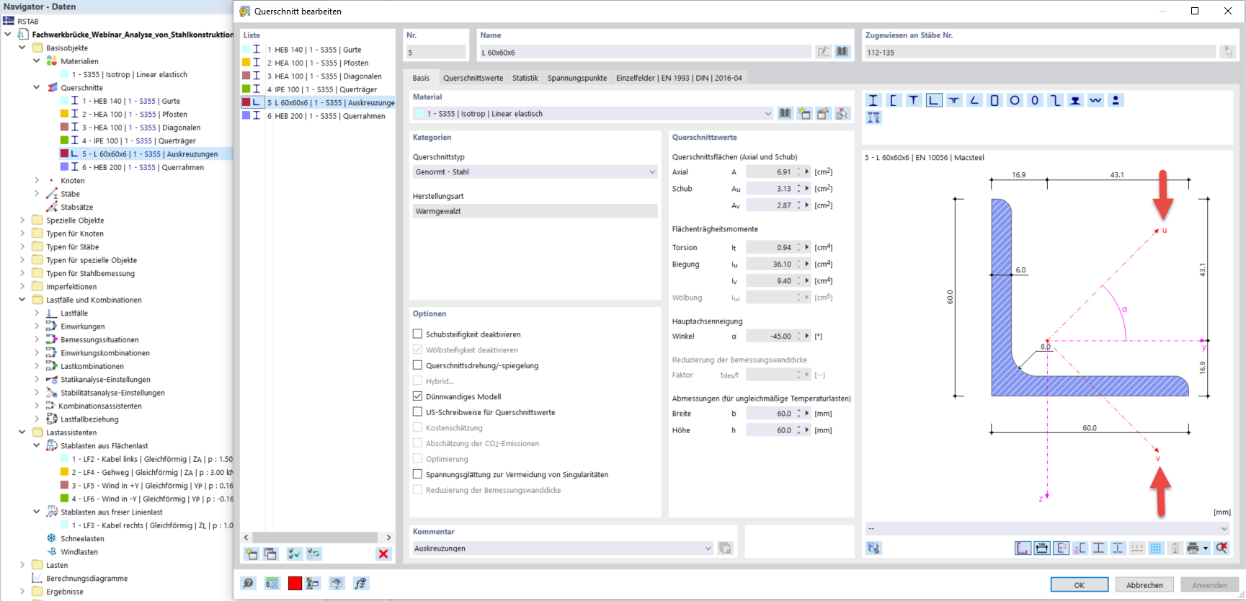Collapse the Querschnitte tree node
1246x601 pixels.
point(37,88)
